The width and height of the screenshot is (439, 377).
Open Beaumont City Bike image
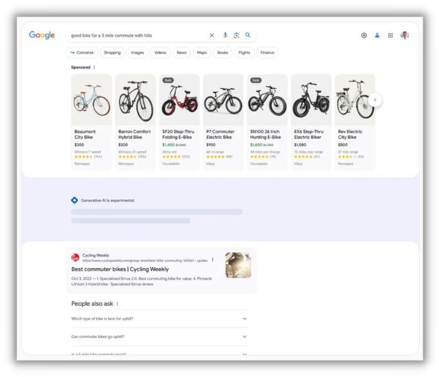(x=92, y=100)
